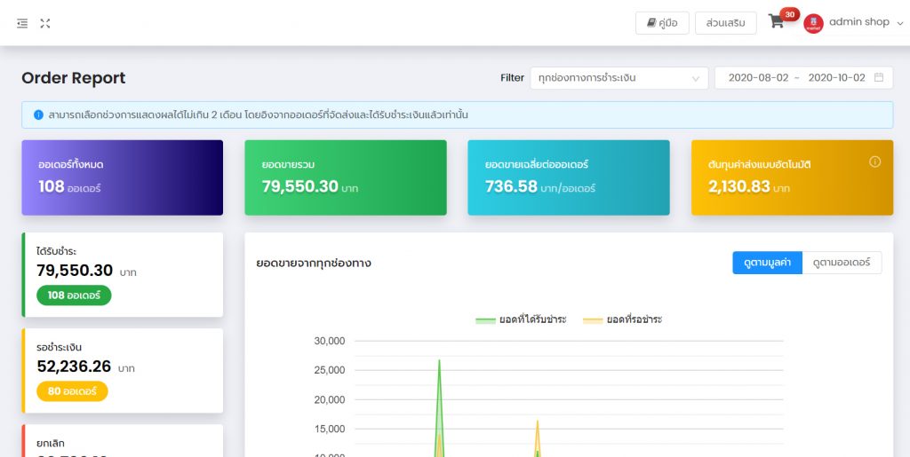Click chart title ยอดขายจากทุกช่องทาง

[x=314, y=264]
